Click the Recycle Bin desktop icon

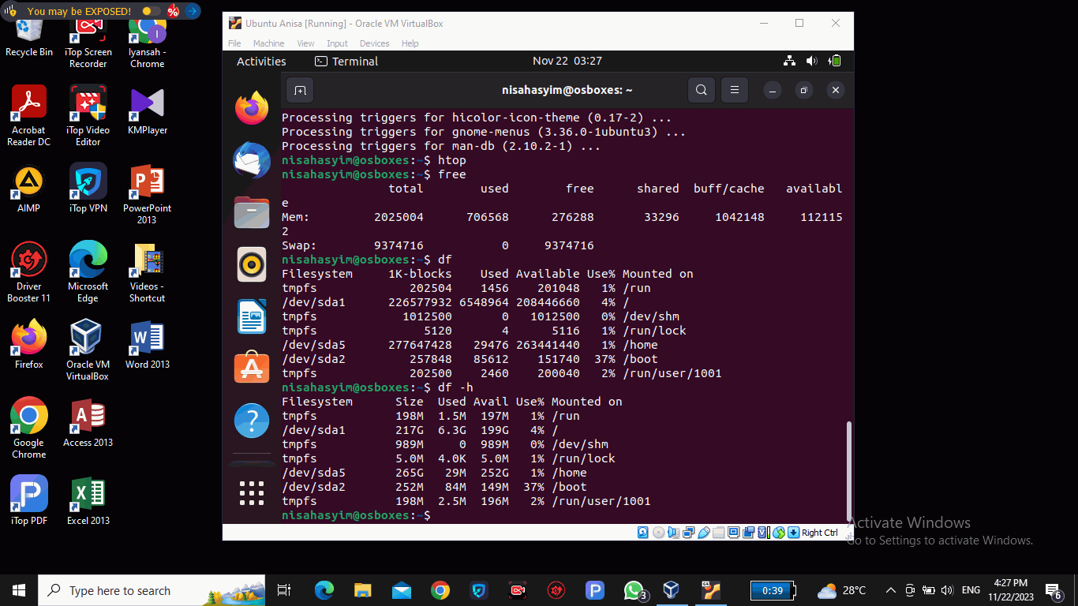click(x=29, y=37)
